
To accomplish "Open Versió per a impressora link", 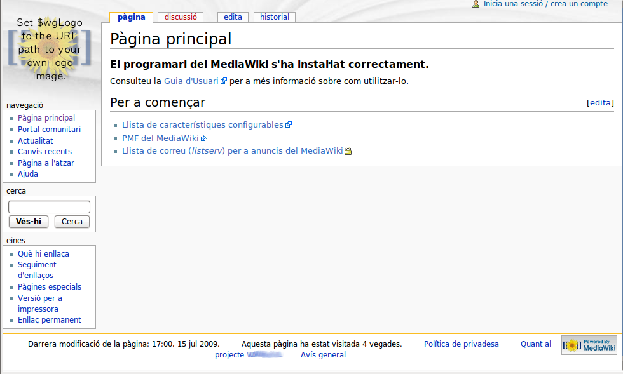I will (x=39, y=304).
